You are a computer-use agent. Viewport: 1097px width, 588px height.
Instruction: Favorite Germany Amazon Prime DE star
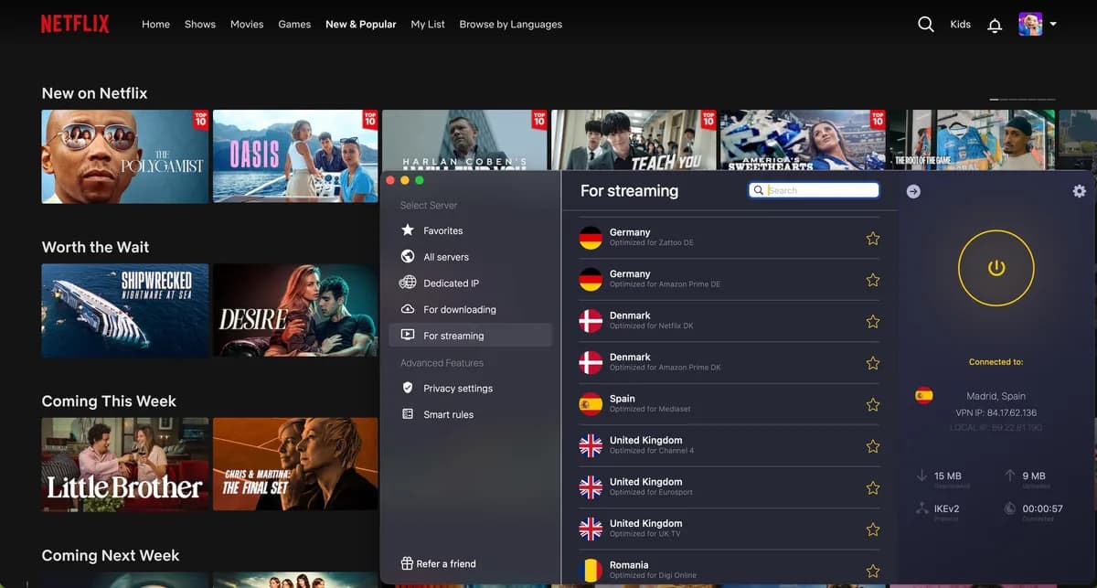873,280
